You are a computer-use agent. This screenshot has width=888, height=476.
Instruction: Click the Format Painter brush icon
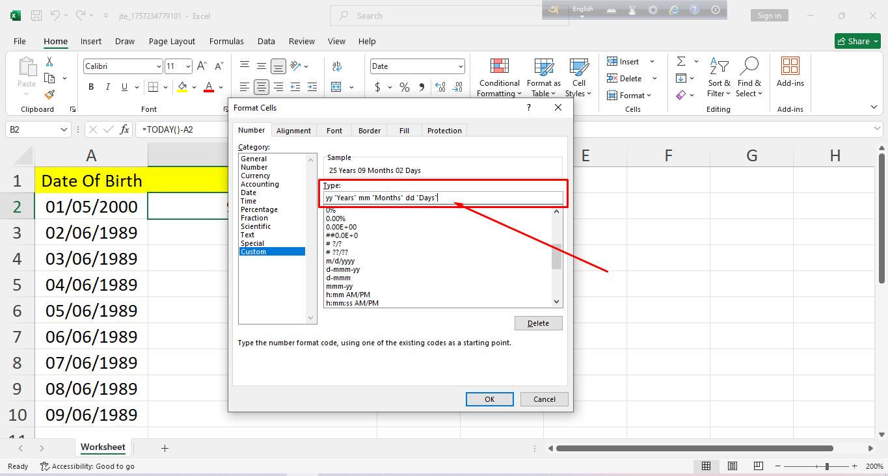[x=50, y=94]
